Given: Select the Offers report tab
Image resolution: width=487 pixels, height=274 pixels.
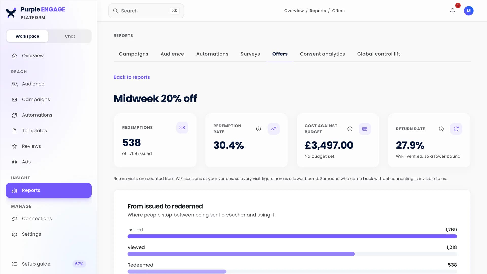Looking at the screenshot, I should (280, 54).
